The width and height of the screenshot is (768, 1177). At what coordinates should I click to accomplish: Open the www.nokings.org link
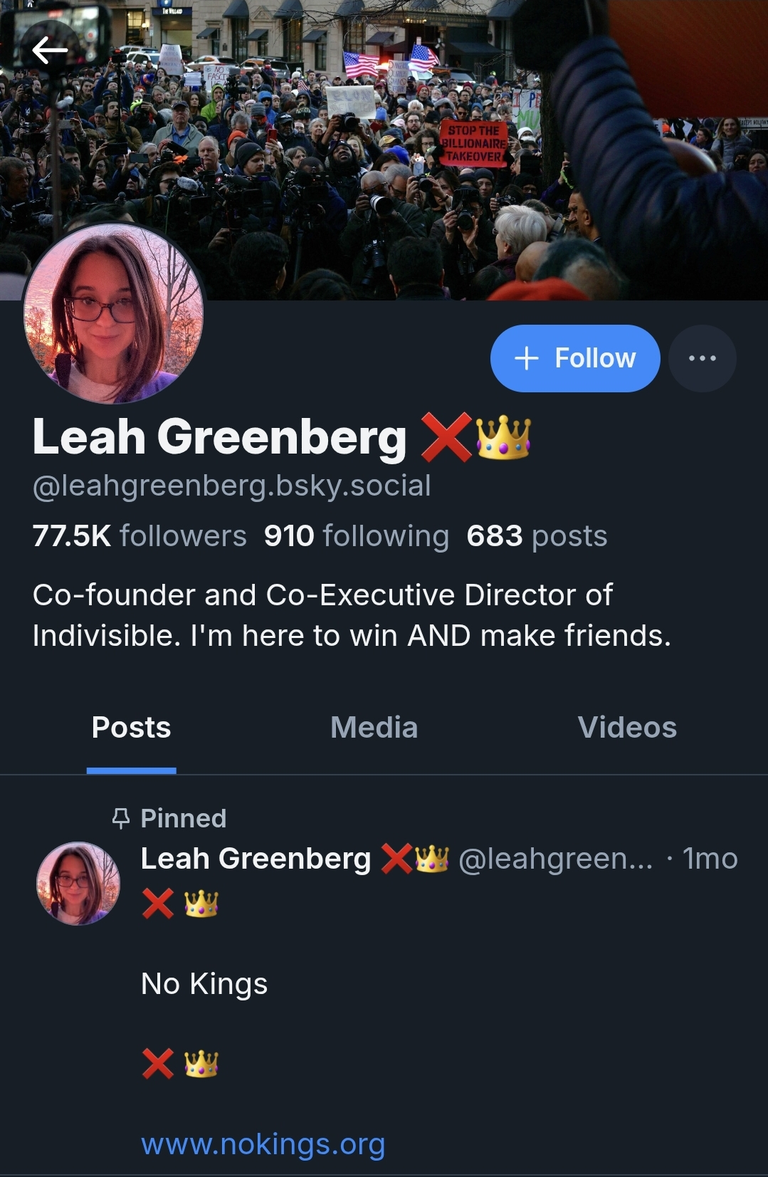click(263, 1144)
